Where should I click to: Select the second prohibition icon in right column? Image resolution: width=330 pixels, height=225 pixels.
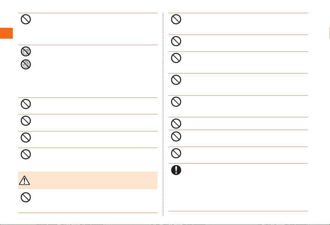(x=176, y=41)
